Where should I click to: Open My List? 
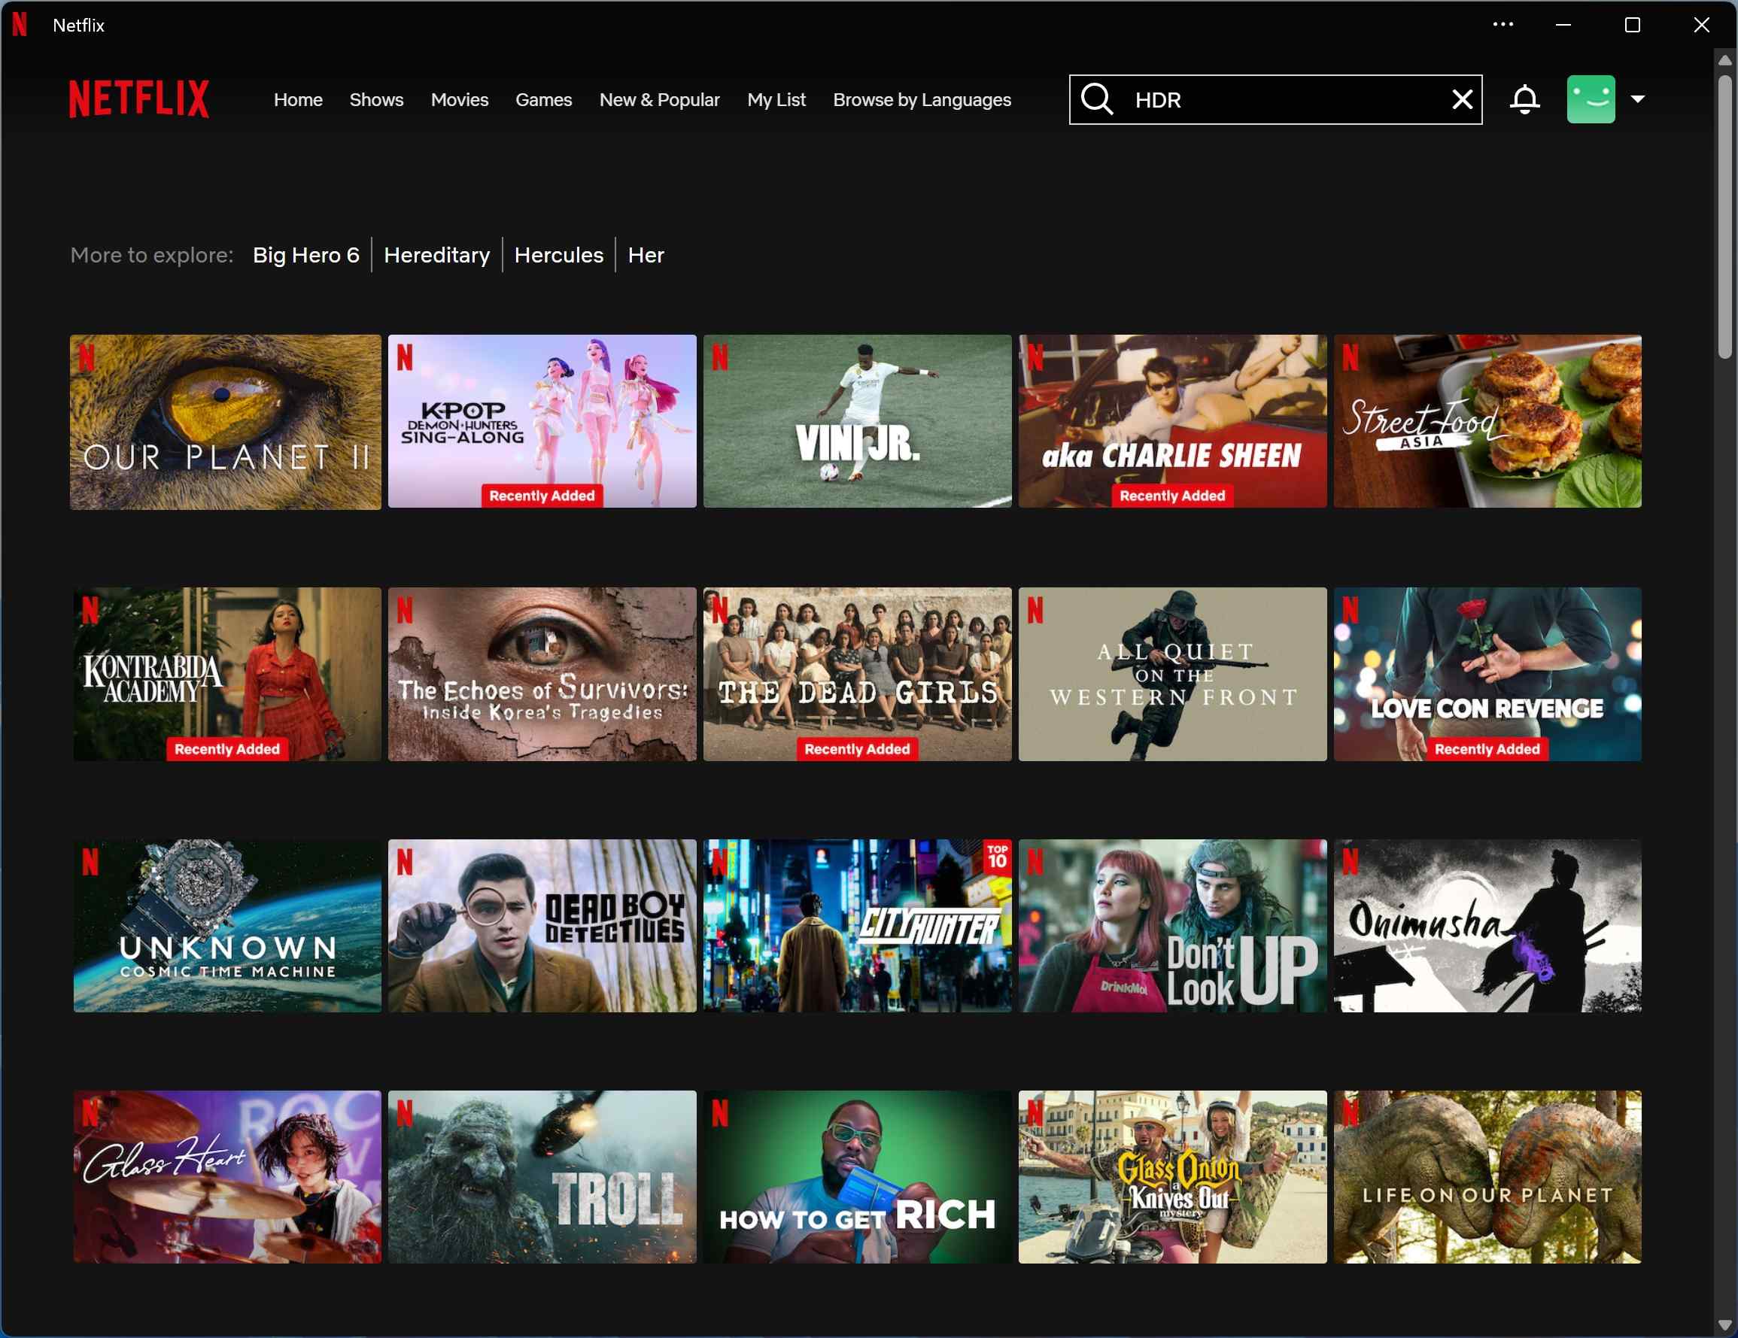(776, 99)
